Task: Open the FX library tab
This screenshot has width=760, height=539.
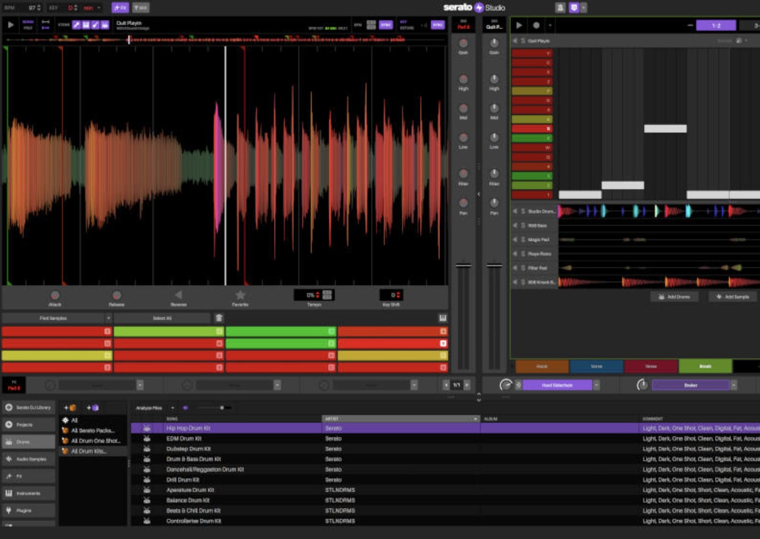Action: [28, 476]
